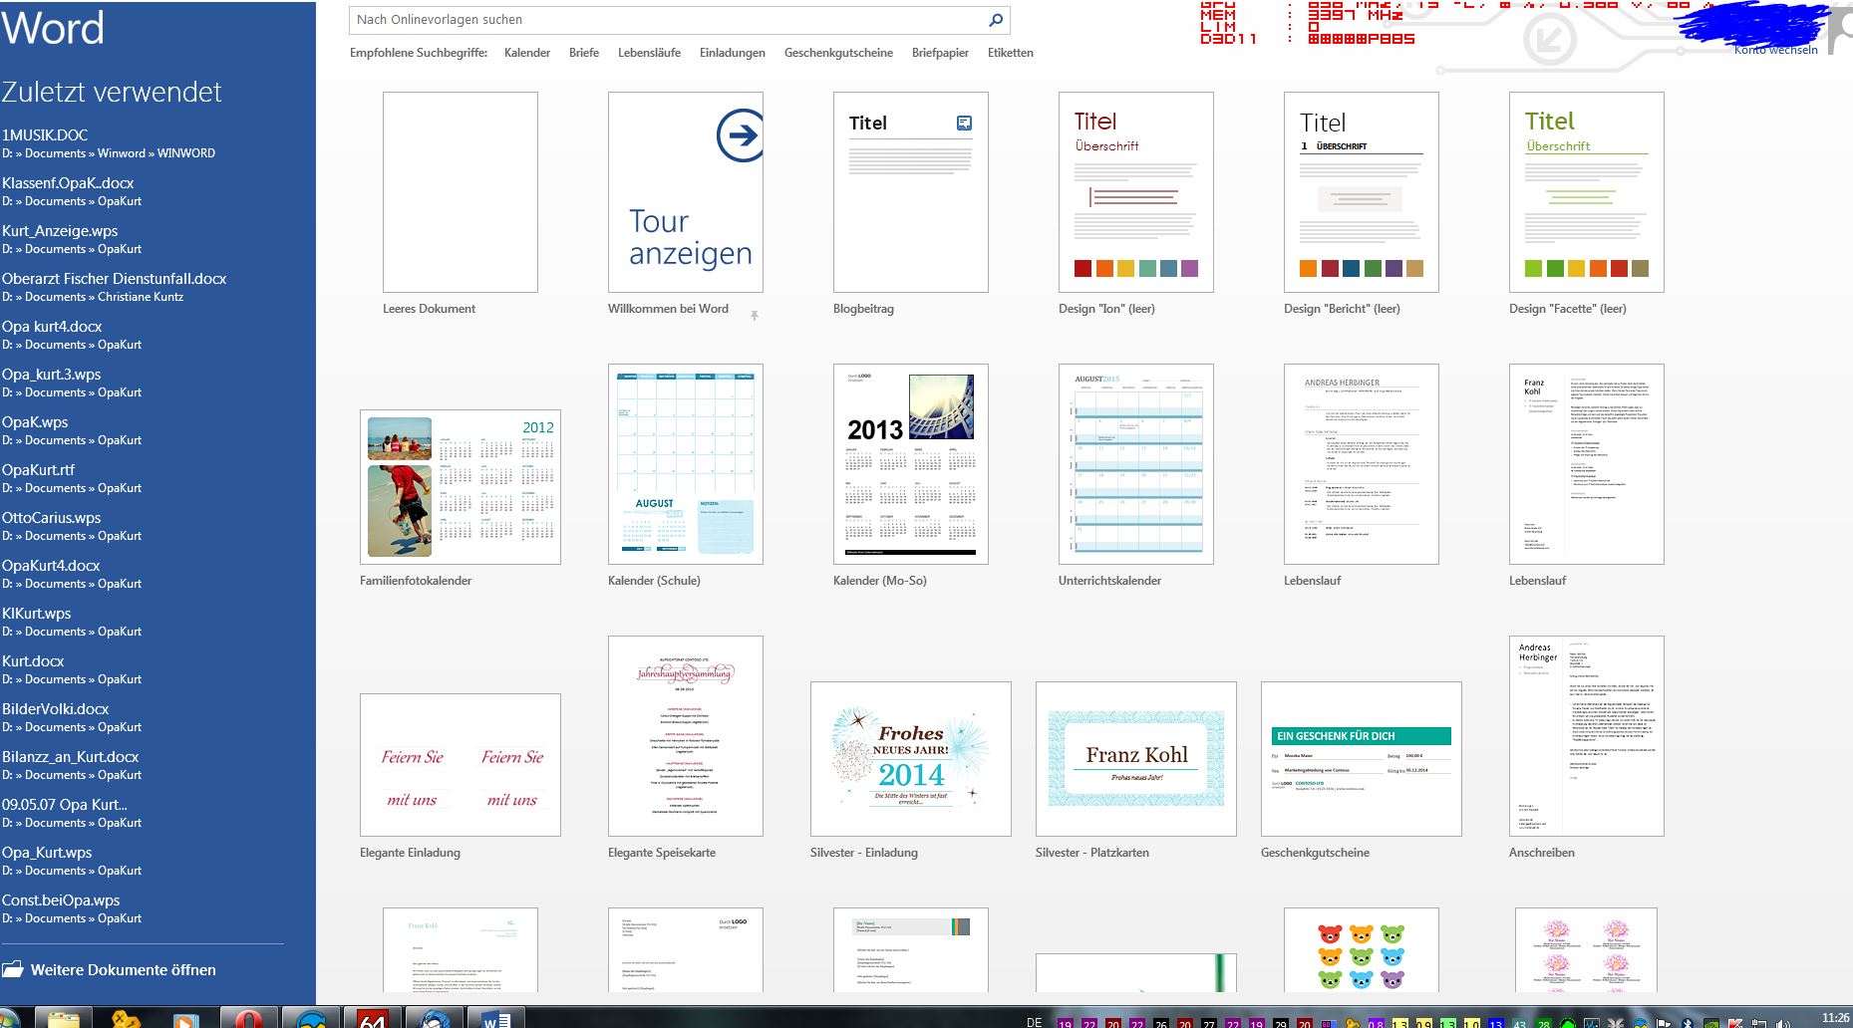Click the Word icon in the taskbar

click(495, 1018)
